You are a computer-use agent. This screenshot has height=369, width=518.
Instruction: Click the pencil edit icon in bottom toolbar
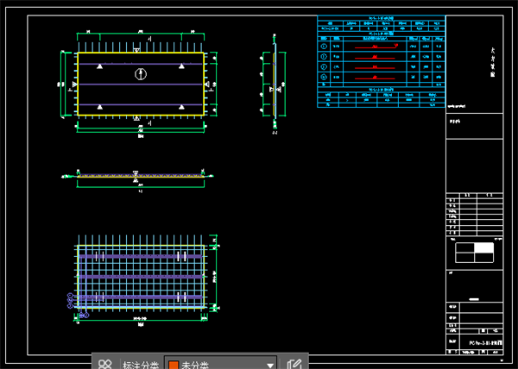(x=294, y=364)
